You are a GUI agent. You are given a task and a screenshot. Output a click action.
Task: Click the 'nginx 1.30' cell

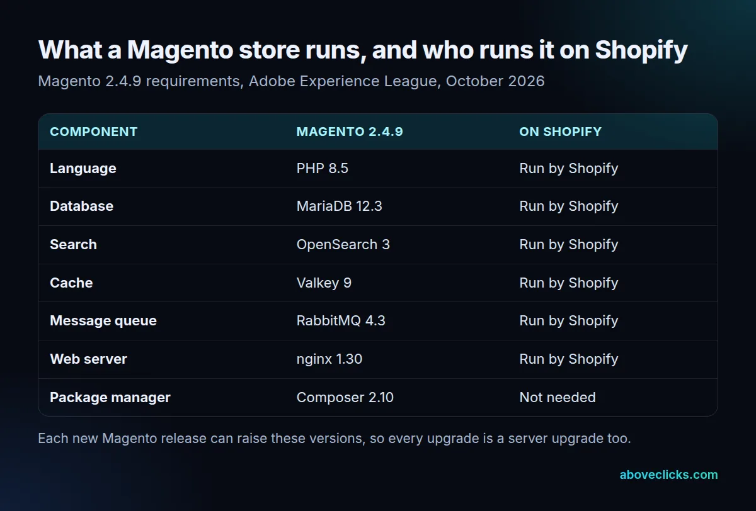click(x=329, y=359)
